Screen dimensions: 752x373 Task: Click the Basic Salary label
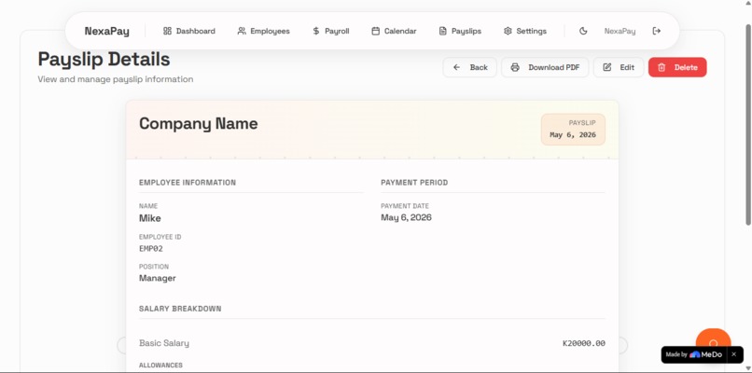click(x=164, y=343)
